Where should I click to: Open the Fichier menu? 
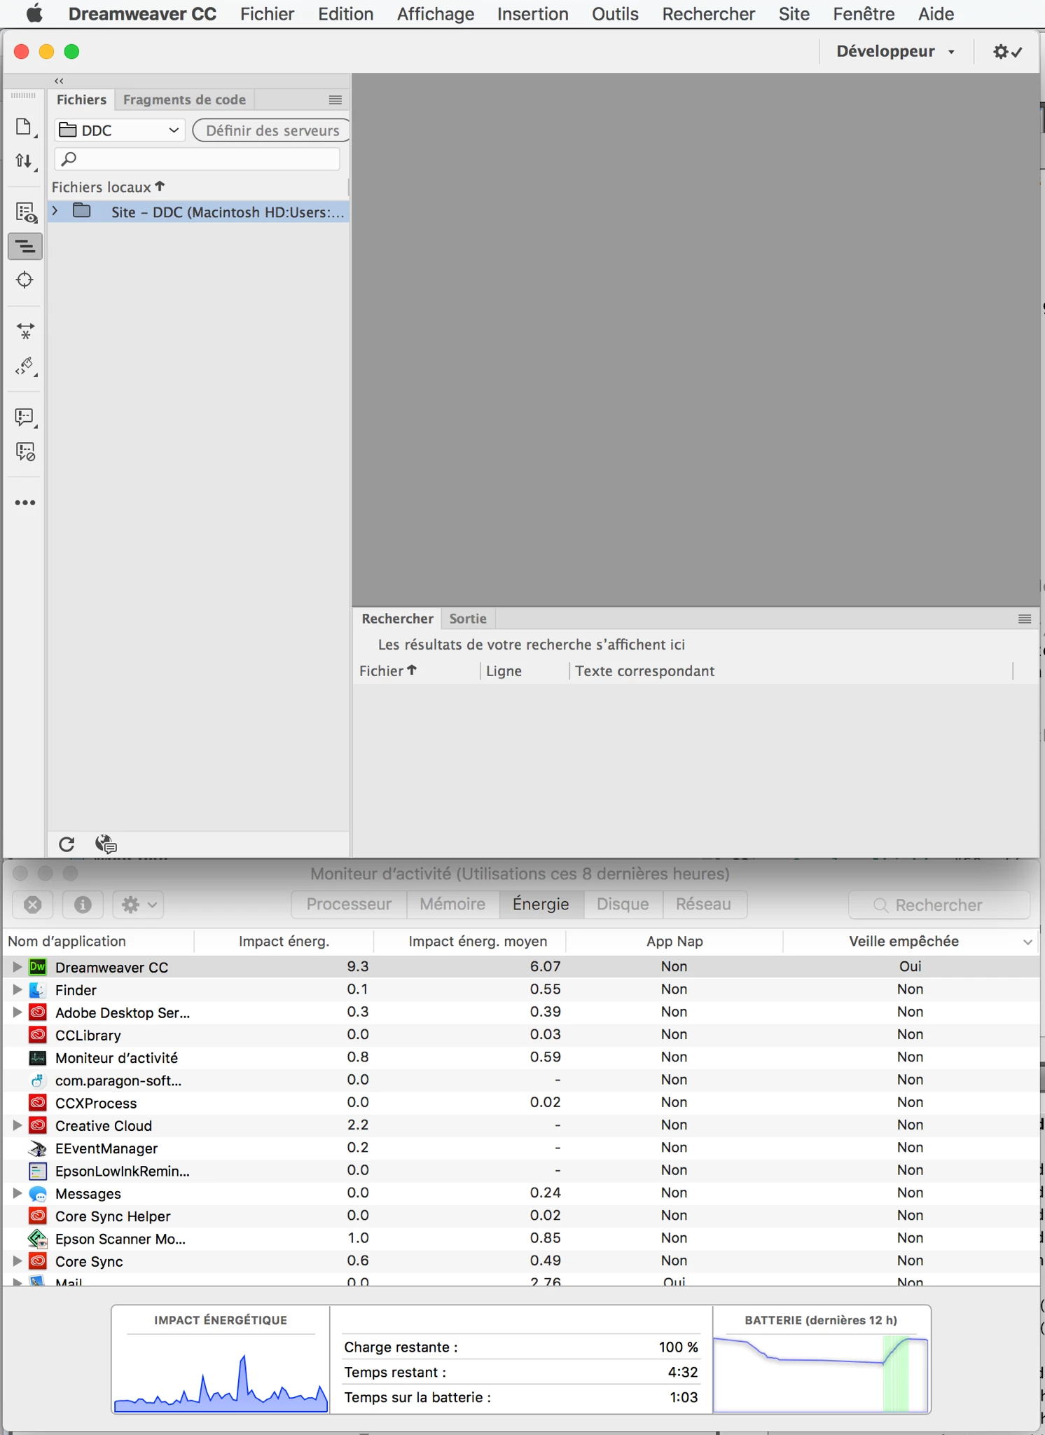(267, 14)
